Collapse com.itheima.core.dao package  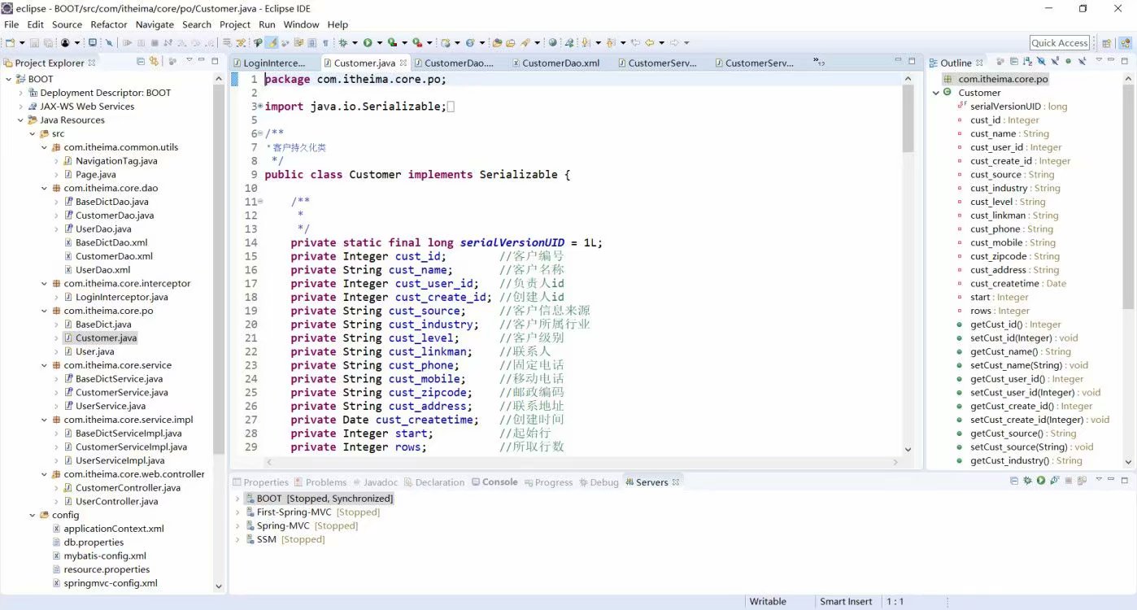(44, 188)
